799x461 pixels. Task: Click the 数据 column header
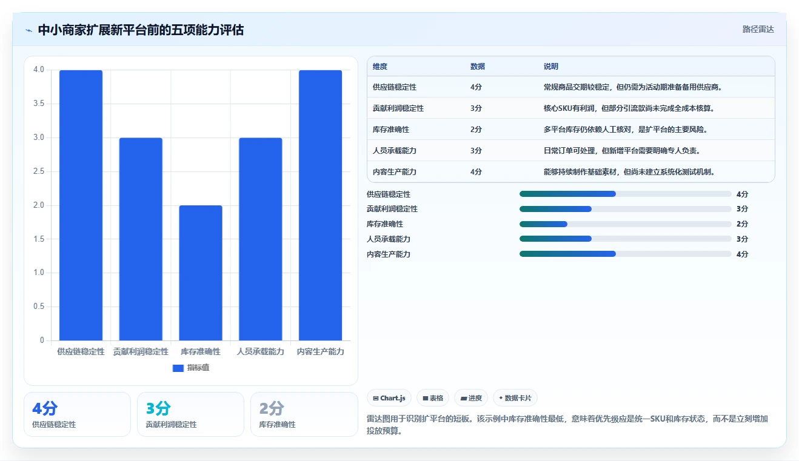[478, 67]
